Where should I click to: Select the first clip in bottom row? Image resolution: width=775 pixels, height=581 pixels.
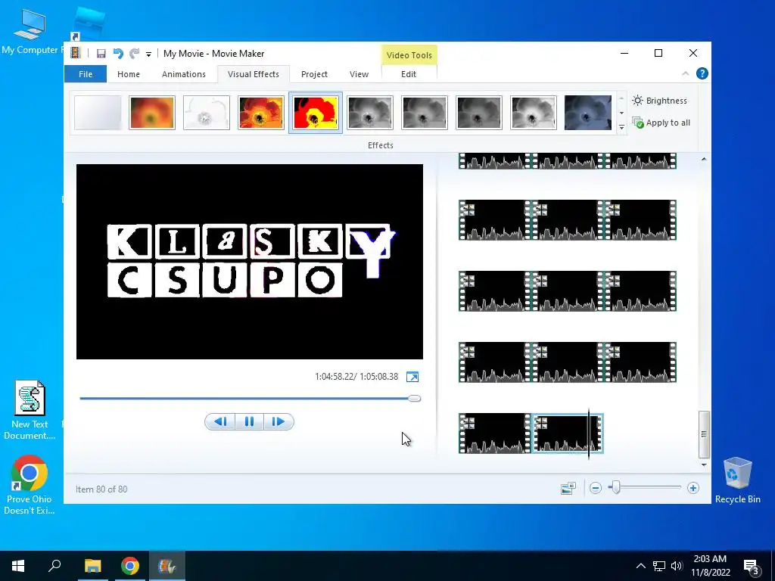point(494,433)
